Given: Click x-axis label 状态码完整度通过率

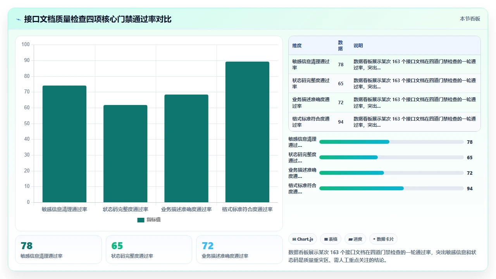Looking at the screenshot, I should [x=125, y=209].
